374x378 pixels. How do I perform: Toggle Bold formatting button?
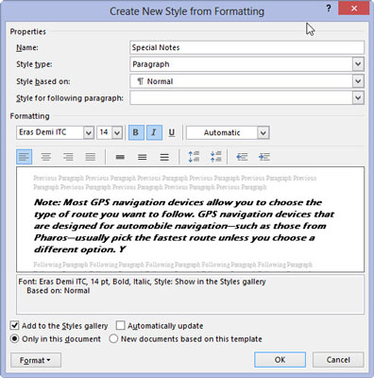pyautogui.click(x=136, y=132)
